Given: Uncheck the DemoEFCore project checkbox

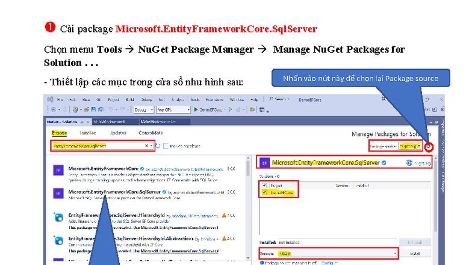Looking at the screenshot, I should coord(265,192).
